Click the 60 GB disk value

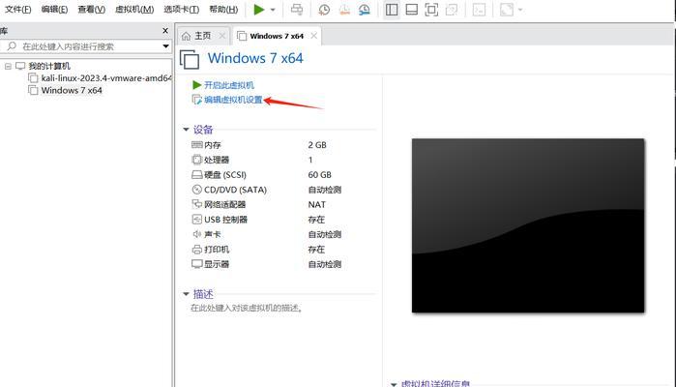[x=319, y=175]
